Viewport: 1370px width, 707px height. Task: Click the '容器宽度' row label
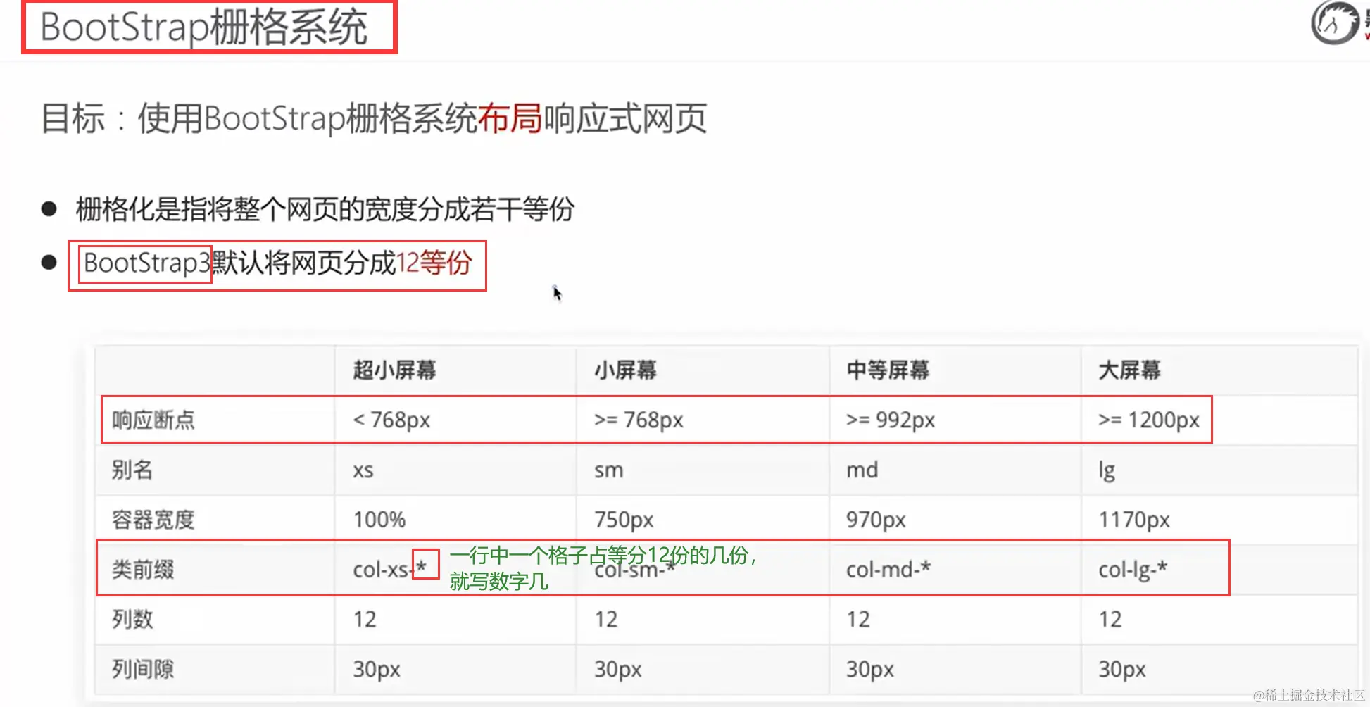(153, 520)
